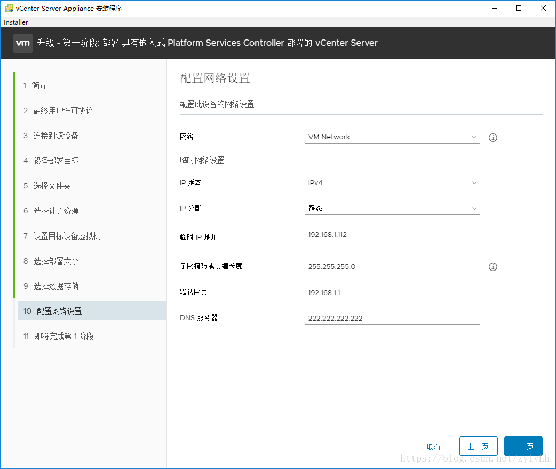
Task: Go to step 8 选择部署大小
Action: (x=51, y=261)
